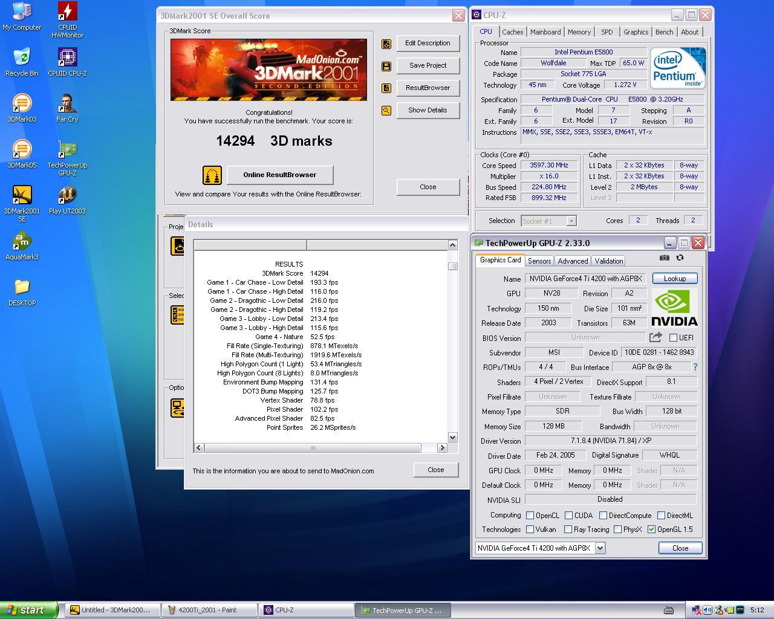774x619 pixels.
Task: Select the Far Cry desktop shortcut
Action: 67,108
